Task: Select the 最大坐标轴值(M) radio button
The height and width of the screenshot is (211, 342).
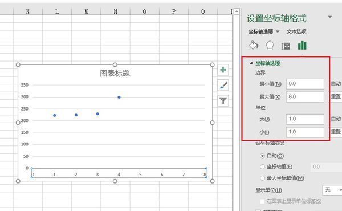Action: pyautogui.click(x=262, y=178)
